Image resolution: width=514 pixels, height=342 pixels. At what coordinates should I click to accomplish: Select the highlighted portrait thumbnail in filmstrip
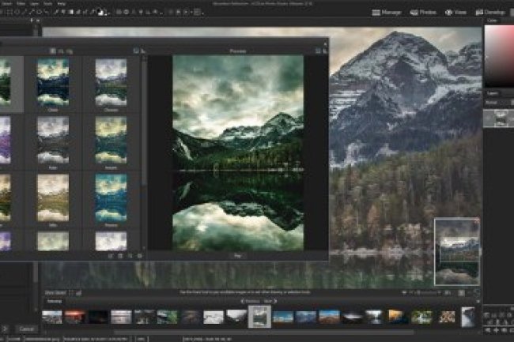(259, 316)
